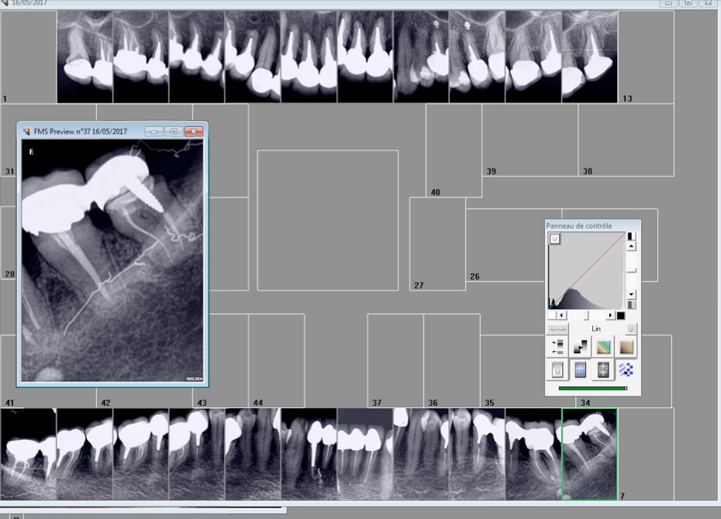Click the reset icon in control panel

point(557,370)
